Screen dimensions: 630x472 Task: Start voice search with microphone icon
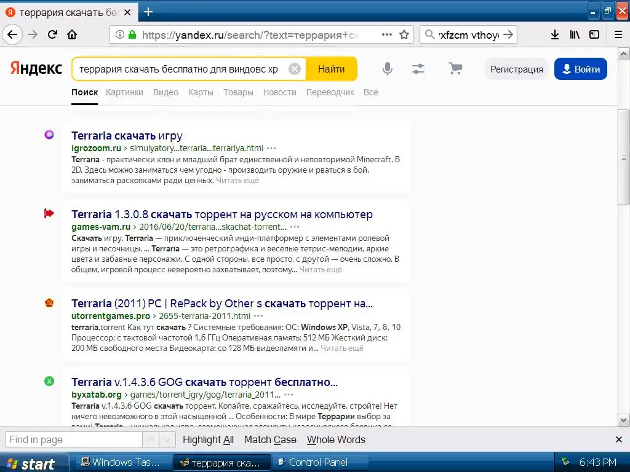point(388,69)
